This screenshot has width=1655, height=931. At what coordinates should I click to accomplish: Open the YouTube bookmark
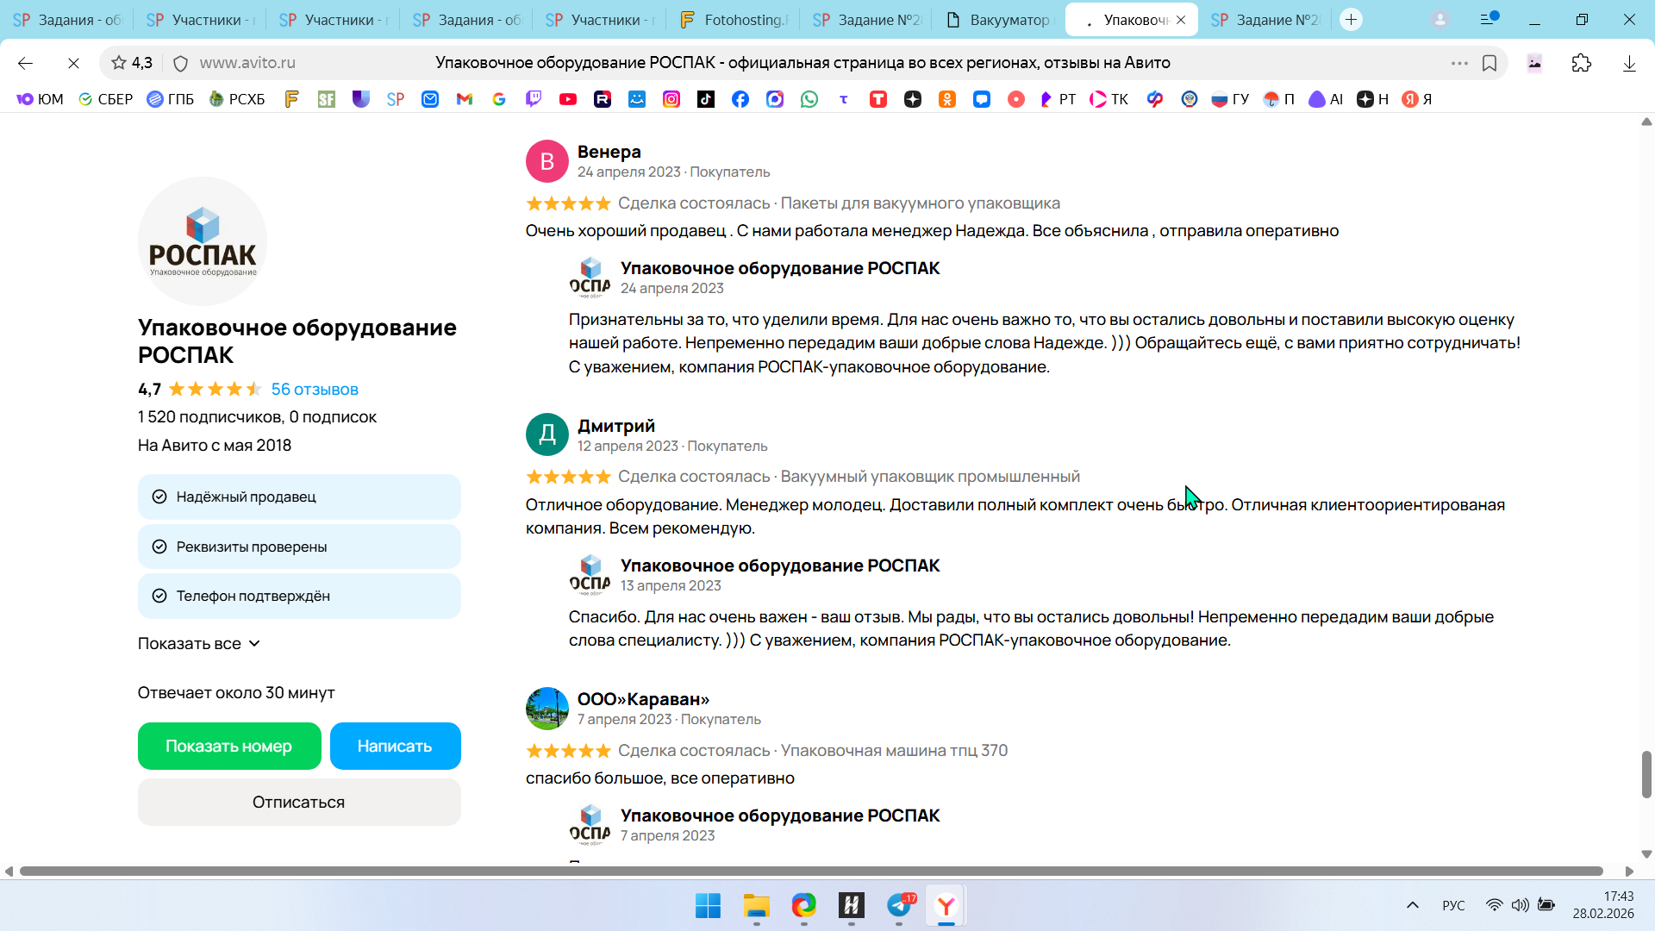567,99
